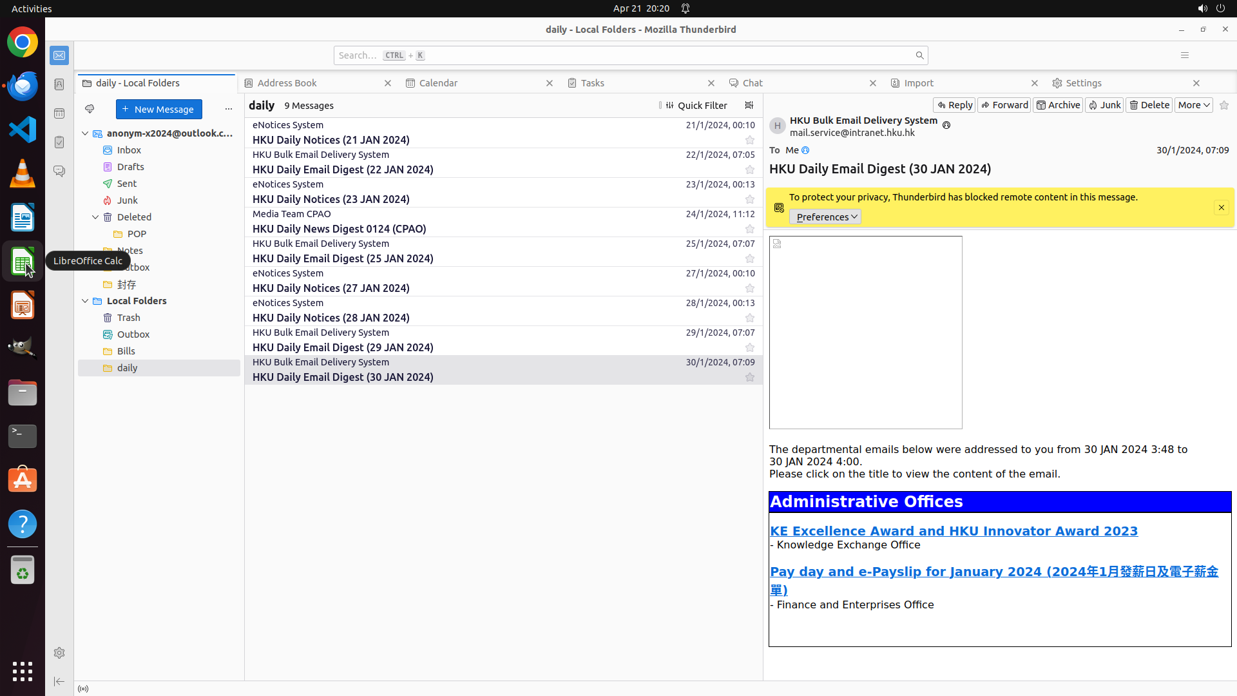Open Calendar icon in spaces toolbar
Viewport: 1237px width, 696px height.
click(x=59, y=113)
